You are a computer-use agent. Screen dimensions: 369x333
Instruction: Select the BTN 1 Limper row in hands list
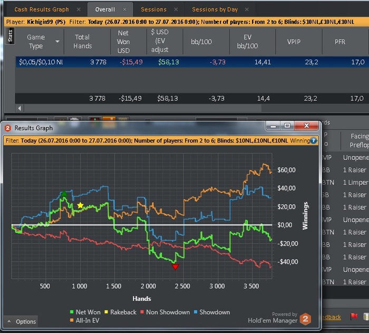[345, 183]
